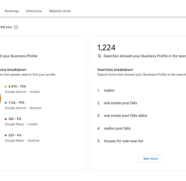Click the info icon beside the heading
The image size is (186, 181).
coord(16,27)
